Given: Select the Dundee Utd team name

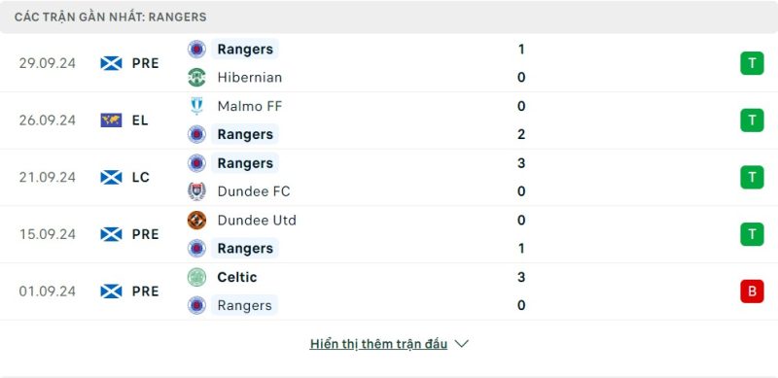Looking at the screenshot, I should [257, 221].
